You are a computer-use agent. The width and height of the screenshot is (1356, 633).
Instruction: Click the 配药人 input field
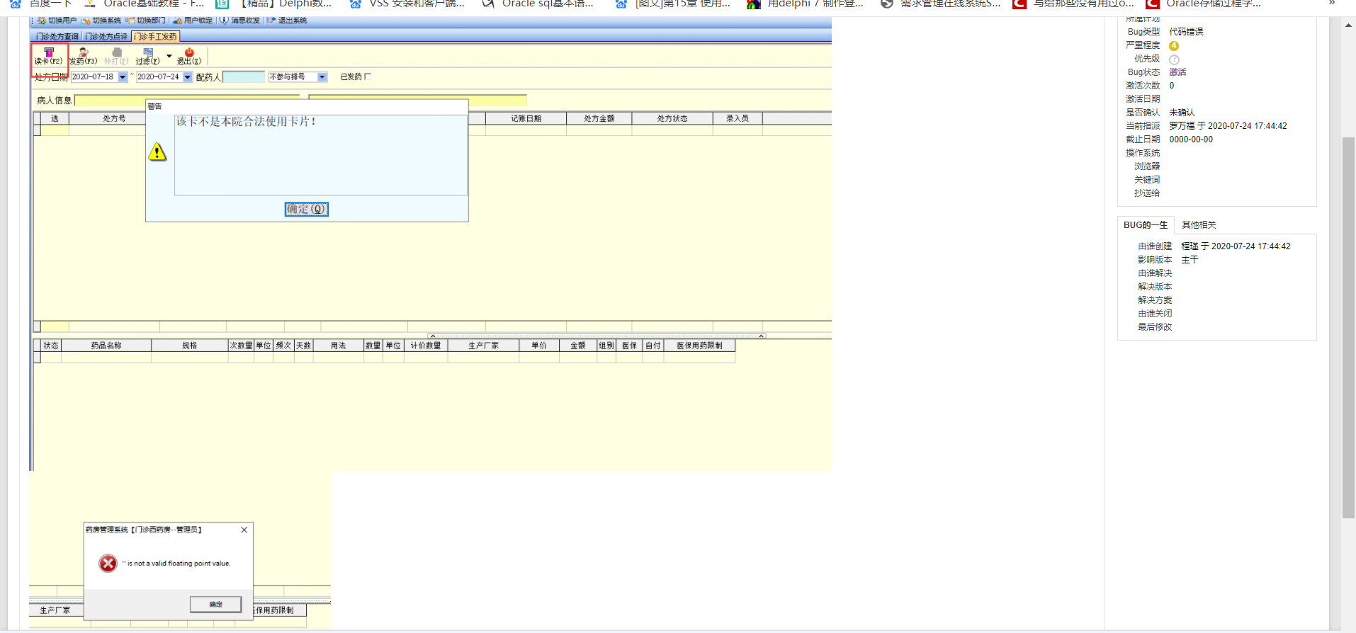244,77
